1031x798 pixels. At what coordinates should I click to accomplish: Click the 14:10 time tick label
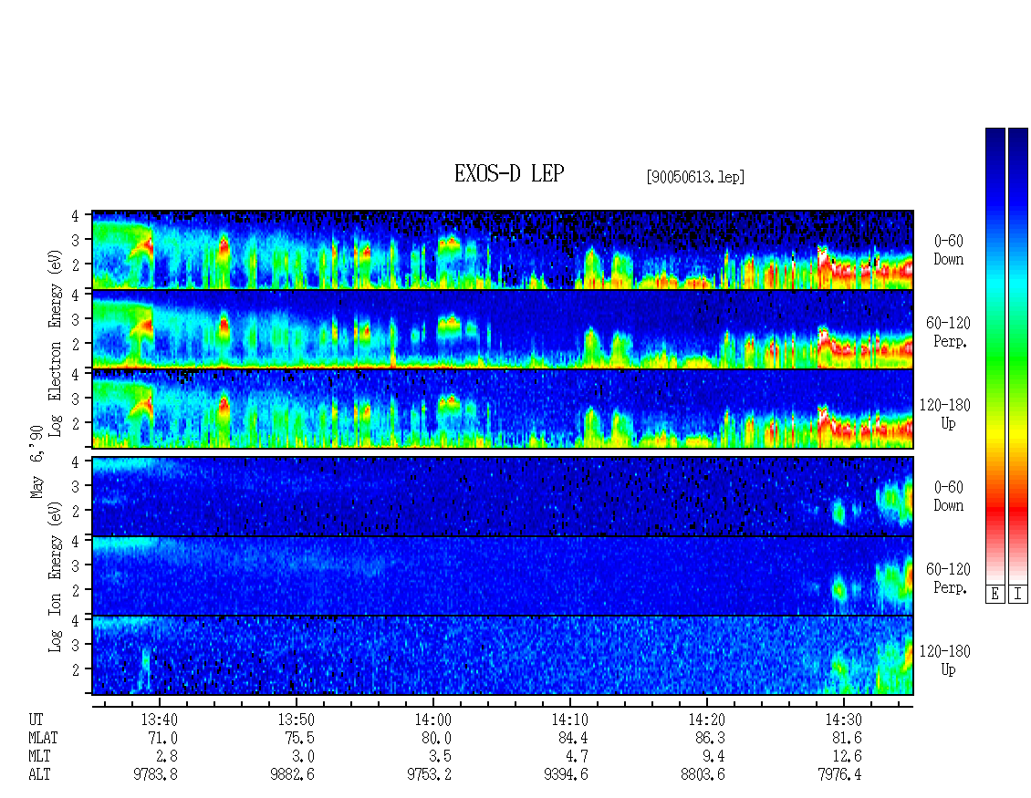[x=570, y=720]
